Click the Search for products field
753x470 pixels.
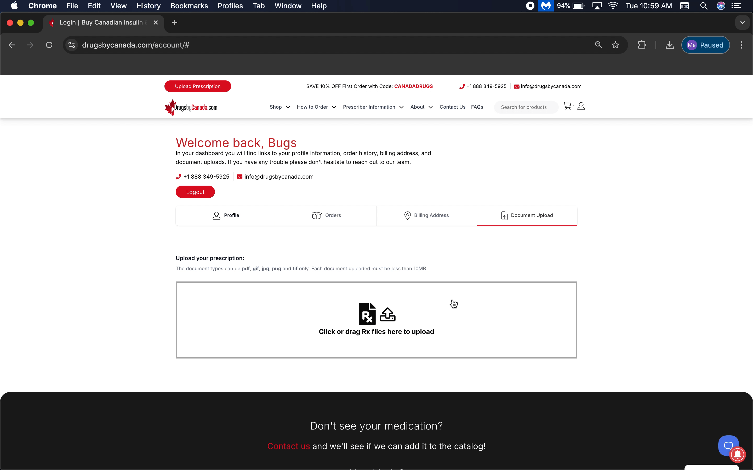pyautogui.click(x=526, y=107)
